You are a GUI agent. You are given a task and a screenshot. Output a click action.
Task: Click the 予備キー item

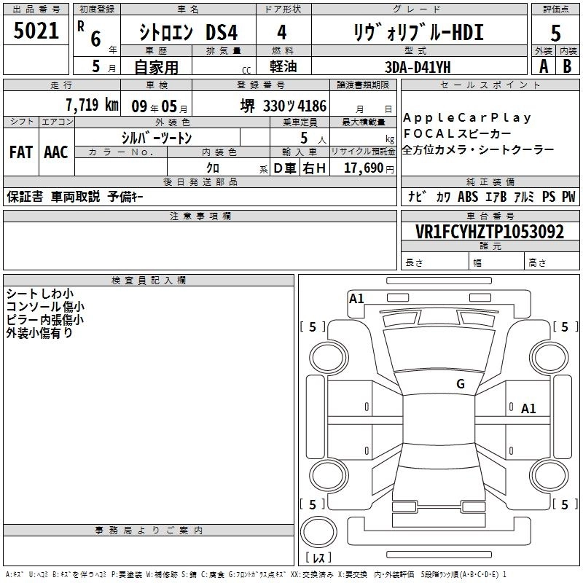click(125, 196)
